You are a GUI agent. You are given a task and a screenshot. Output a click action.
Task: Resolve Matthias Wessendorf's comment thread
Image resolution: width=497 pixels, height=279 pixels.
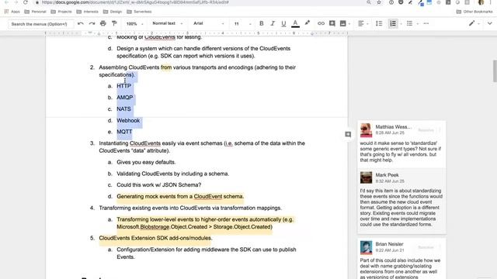click(426, 130)
